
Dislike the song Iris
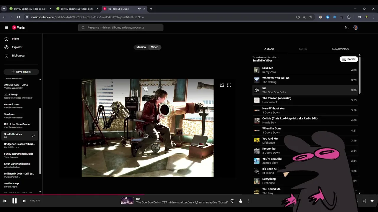click(232, 201)
